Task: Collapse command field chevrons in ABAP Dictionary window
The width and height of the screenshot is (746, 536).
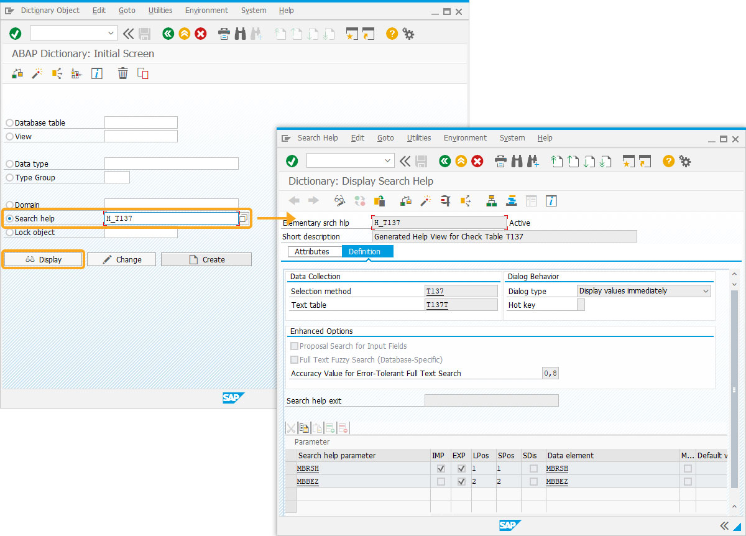Action: (x=128, y=34)
